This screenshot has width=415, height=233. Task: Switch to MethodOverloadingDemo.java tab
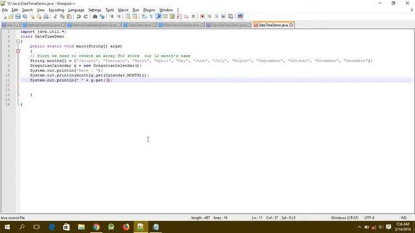(x=94, y=25)
